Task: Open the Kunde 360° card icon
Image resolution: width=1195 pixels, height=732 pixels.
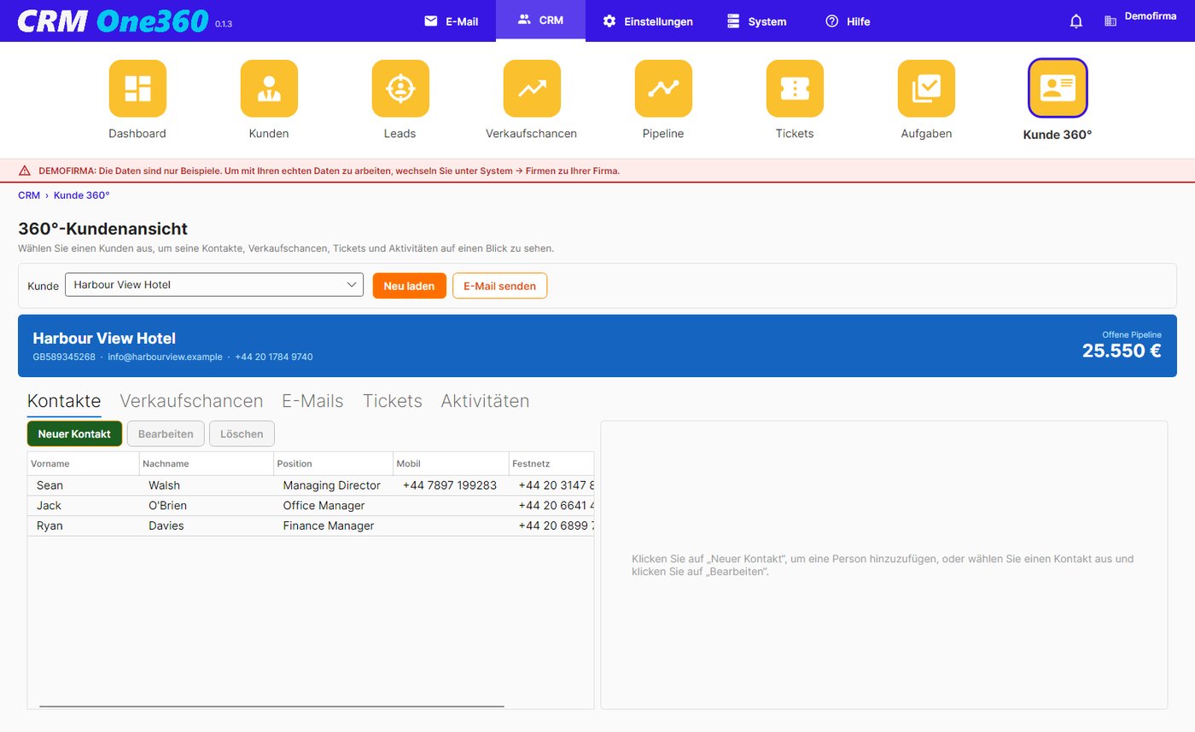Action: click(x=1058, y=89)
